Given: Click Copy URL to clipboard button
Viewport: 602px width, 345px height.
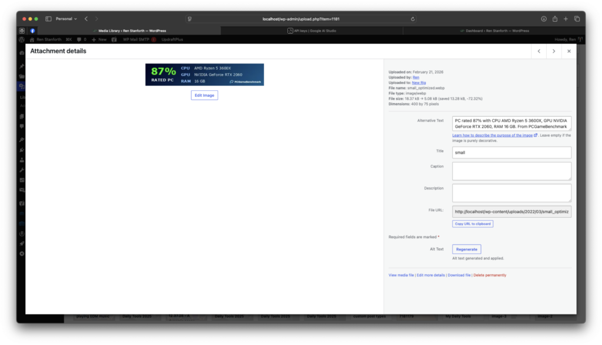Looking at the screenshot, I should [x=472, y=224].
